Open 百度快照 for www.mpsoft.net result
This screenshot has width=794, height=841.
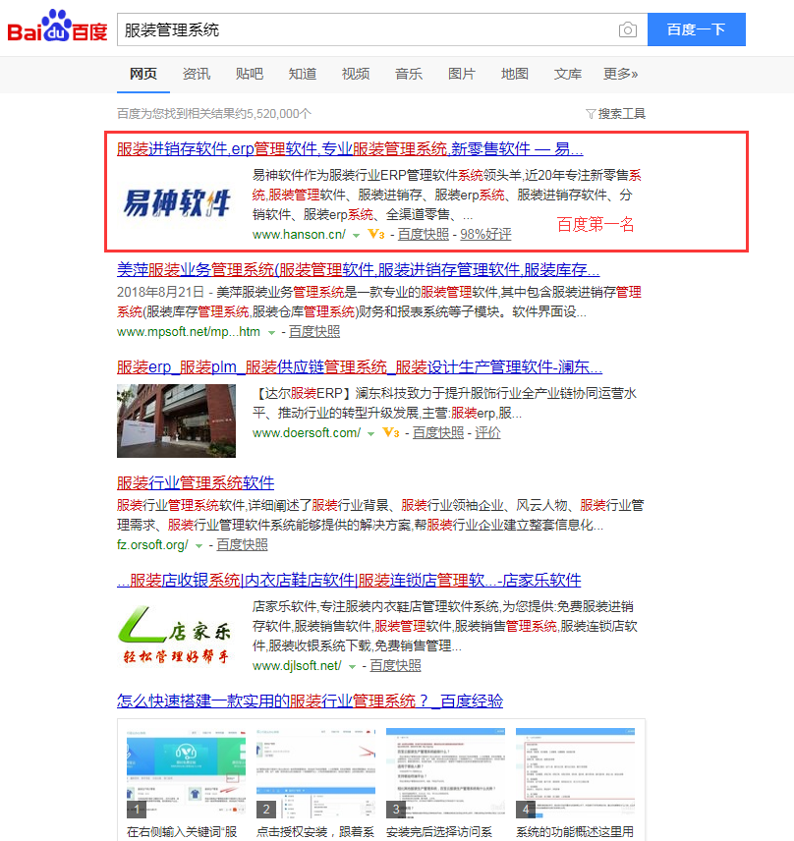(314, 332)
